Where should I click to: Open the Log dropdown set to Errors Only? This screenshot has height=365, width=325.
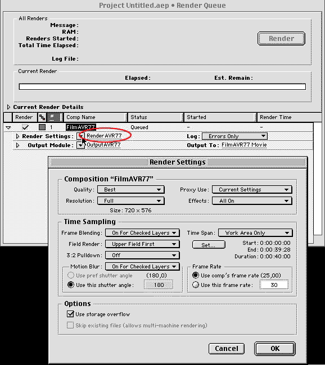tap(234, 136)
